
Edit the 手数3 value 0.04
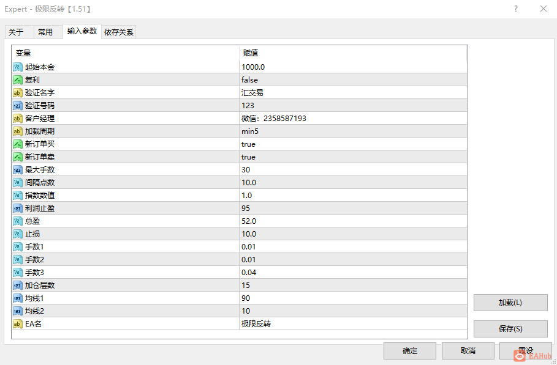pyautogui.click(x=353, y=273)
